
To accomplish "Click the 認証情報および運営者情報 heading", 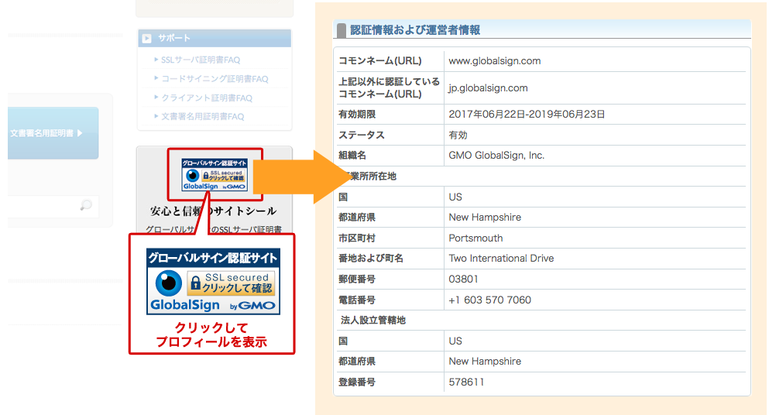I will tap(415, 30).
